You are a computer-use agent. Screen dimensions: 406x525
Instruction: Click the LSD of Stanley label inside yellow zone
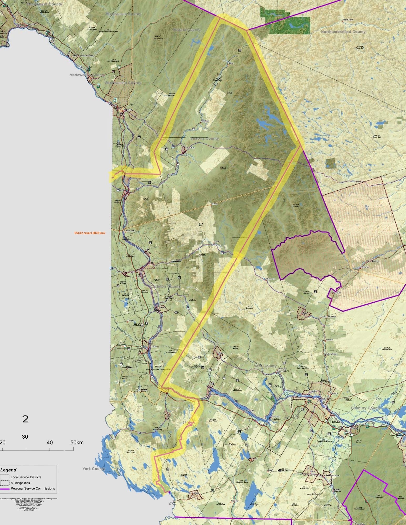point(296,206)
